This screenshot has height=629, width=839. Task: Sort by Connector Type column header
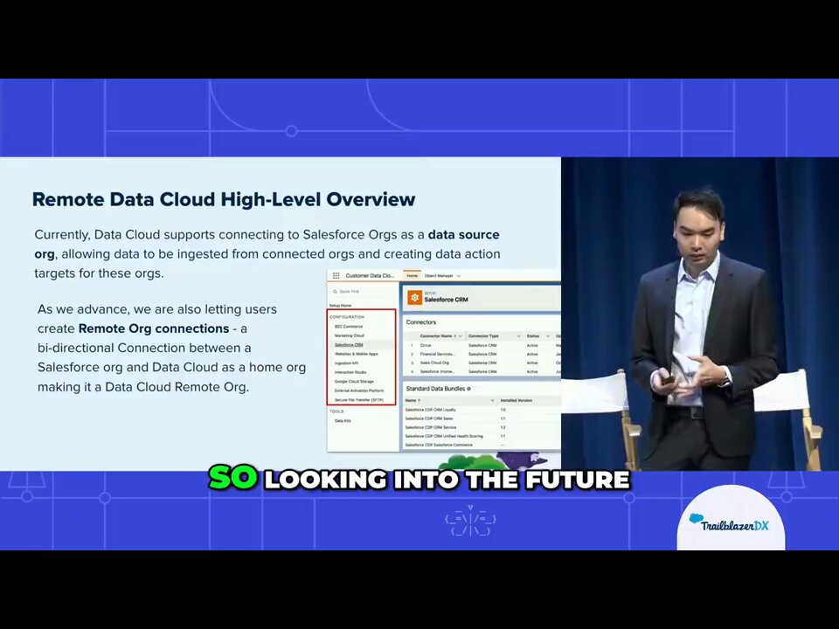(x=483, y=335)
